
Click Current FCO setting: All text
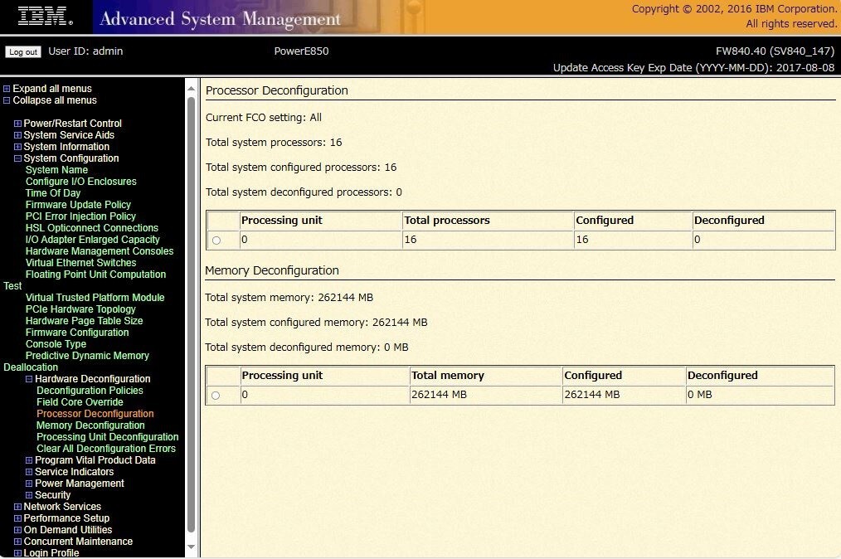click(x=264, y=118)
